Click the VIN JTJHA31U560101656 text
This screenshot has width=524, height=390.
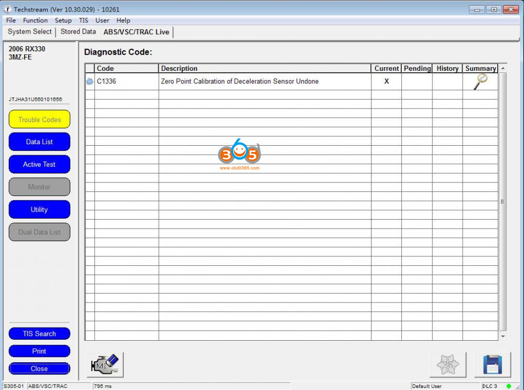36,99
